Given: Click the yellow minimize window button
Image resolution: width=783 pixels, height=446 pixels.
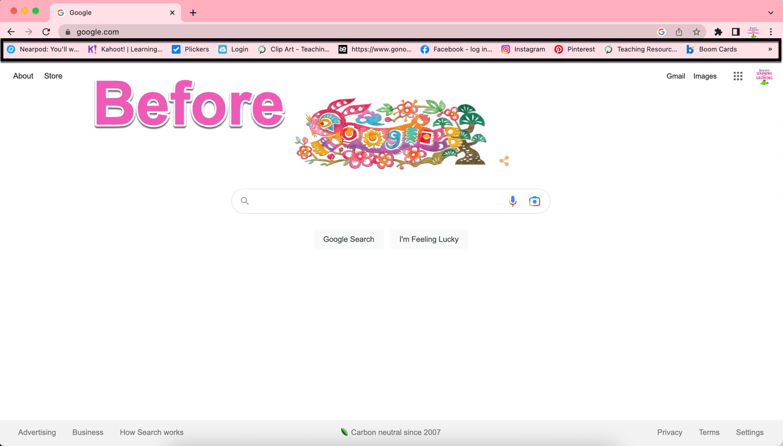Looking at the screenshot, I should click(x=25, y=11).
